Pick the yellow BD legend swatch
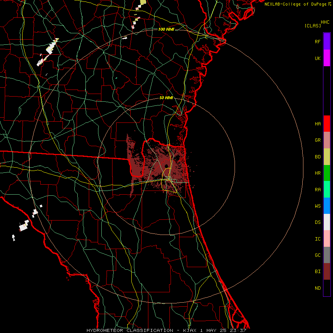This screenshot has height=333, width=333. tap(327, 157)
